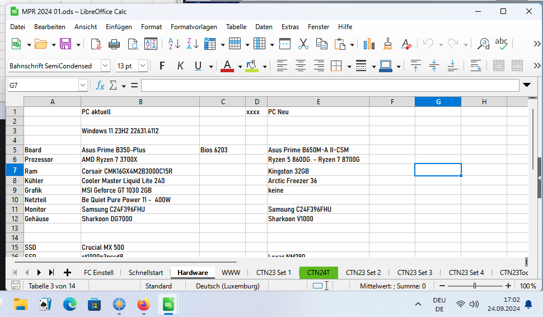
Task: Open Firefox from the taskbar
Action: tap(143, 305)
